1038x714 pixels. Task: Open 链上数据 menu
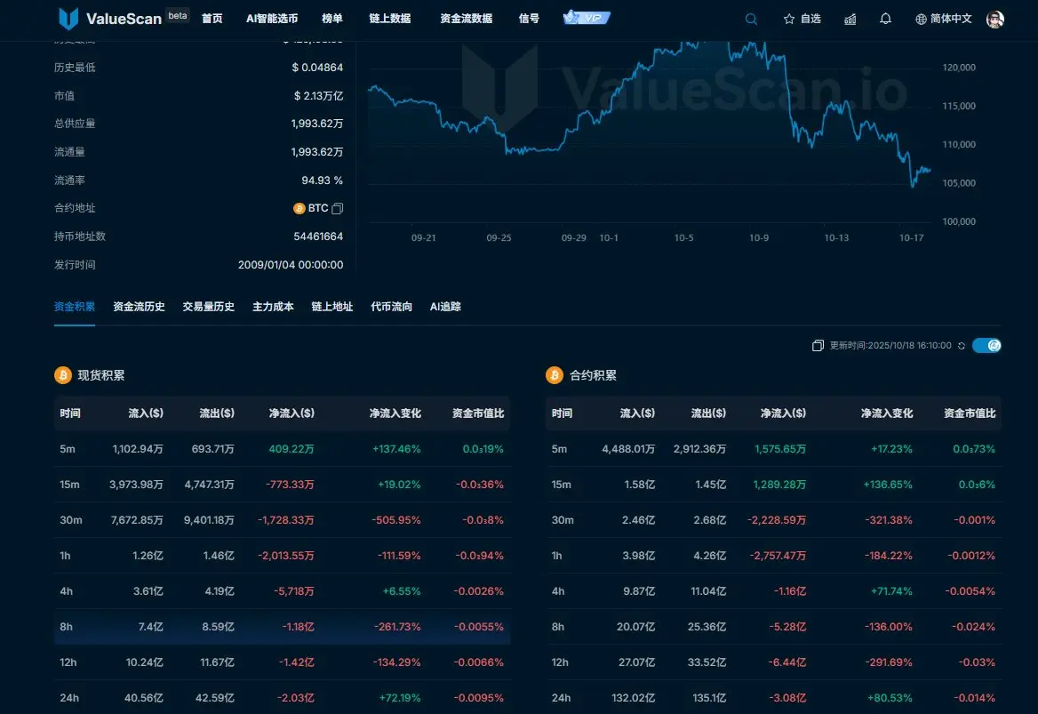[x=390, y=19]
